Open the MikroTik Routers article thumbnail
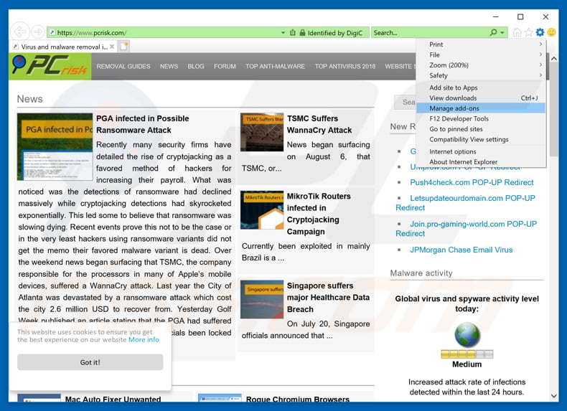The height and width of the screenshot is (411, 567). point(261,209)
